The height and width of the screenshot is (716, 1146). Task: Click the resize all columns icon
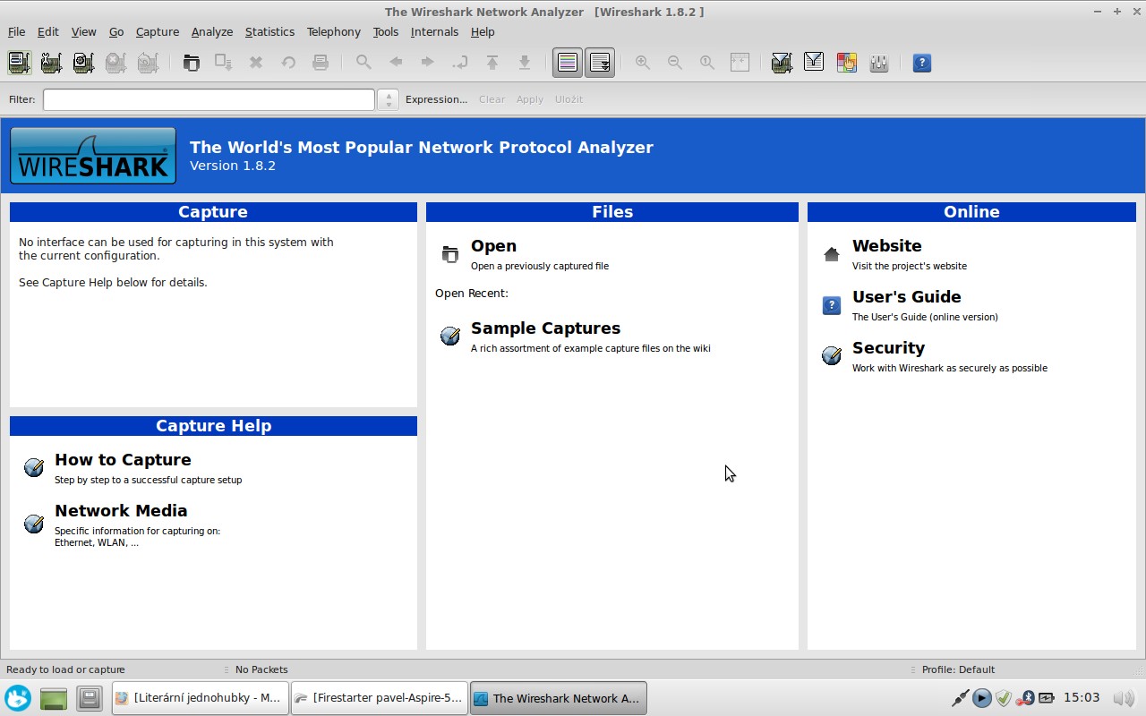coord(740,63)
